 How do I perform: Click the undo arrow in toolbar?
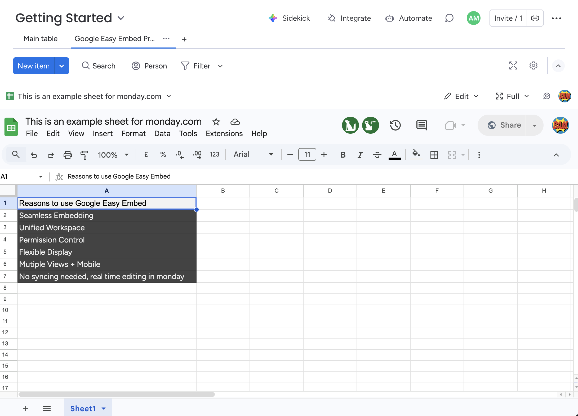pyautogui.click(x=34, y=155)
